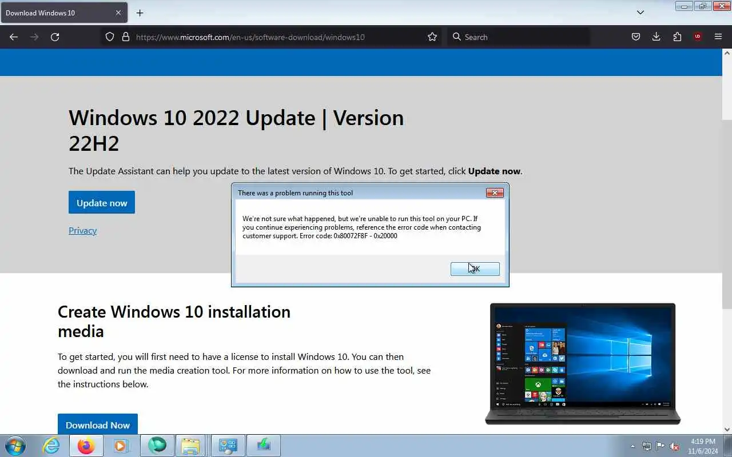Launch Internet Explorer from the taskbar
Screen dimensions: 732x457
click(51, 446)
